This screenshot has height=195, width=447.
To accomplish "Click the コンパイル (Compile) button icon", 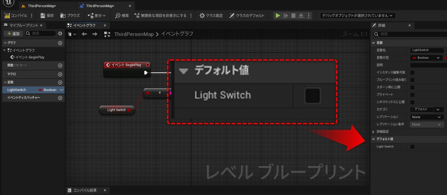I will point(6,15).
